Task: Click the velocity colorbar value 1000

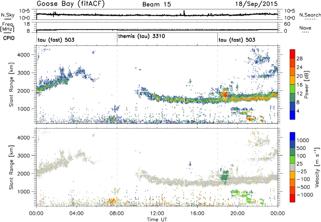Action: point(303,140)
